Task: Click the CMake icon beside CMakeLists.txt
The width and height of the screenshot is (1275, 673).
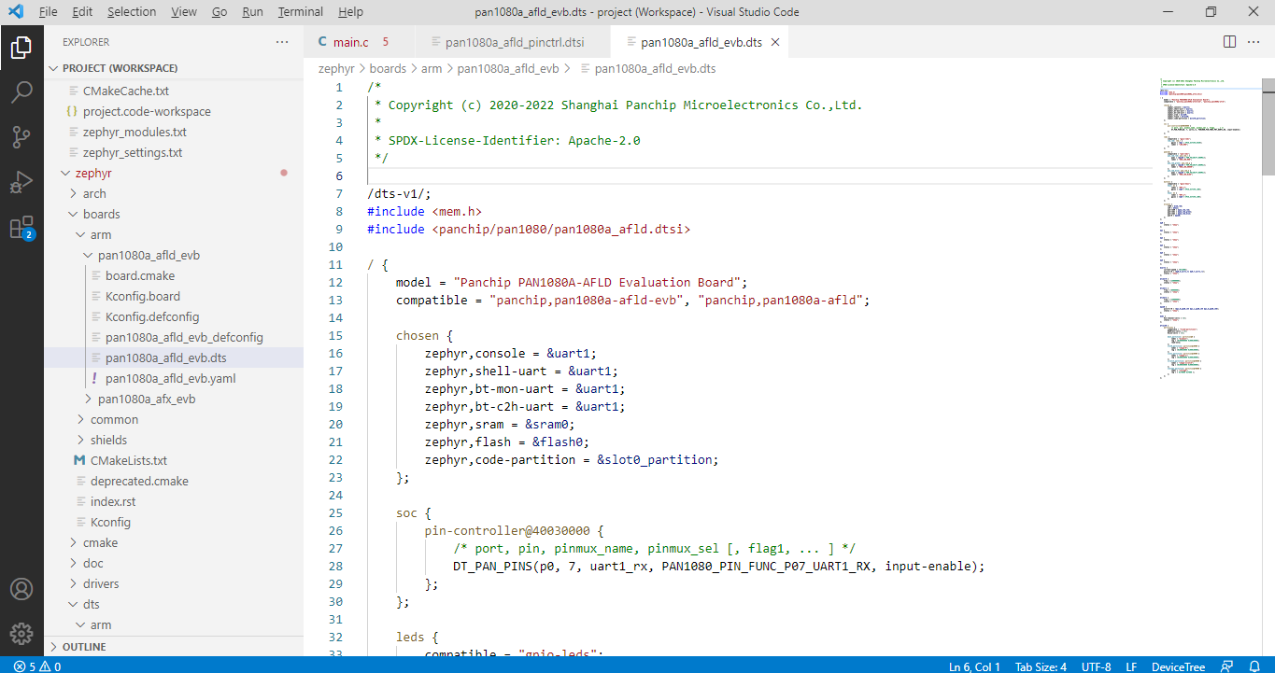Action: (x=79, y=460)
